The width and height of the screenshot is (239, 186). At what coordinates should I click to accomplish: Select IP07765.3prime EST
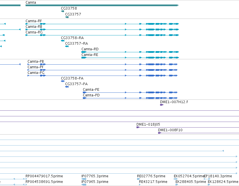click(95, 176)
